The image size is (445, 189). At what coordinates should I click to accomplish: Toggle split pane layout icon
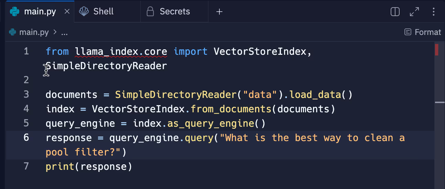click(x=395, y=12)
